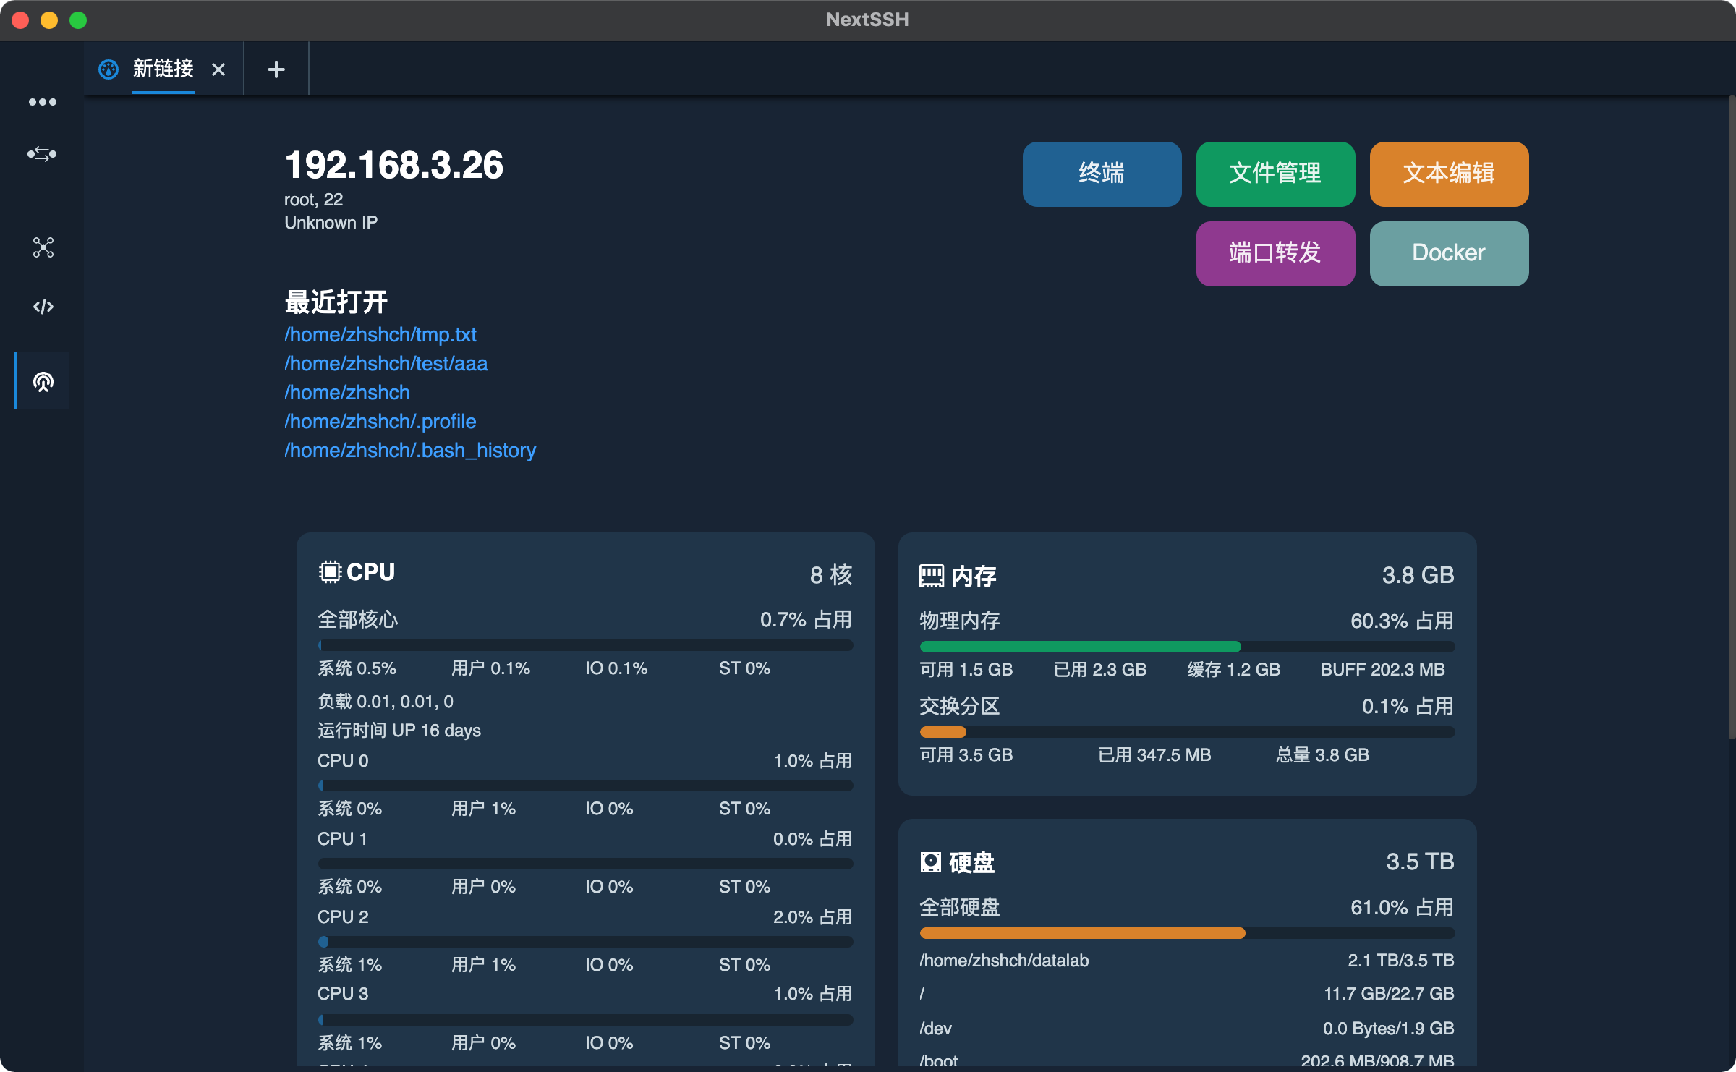
Task: Close the 新链接 tab
Action: click(x=218, y=69)
